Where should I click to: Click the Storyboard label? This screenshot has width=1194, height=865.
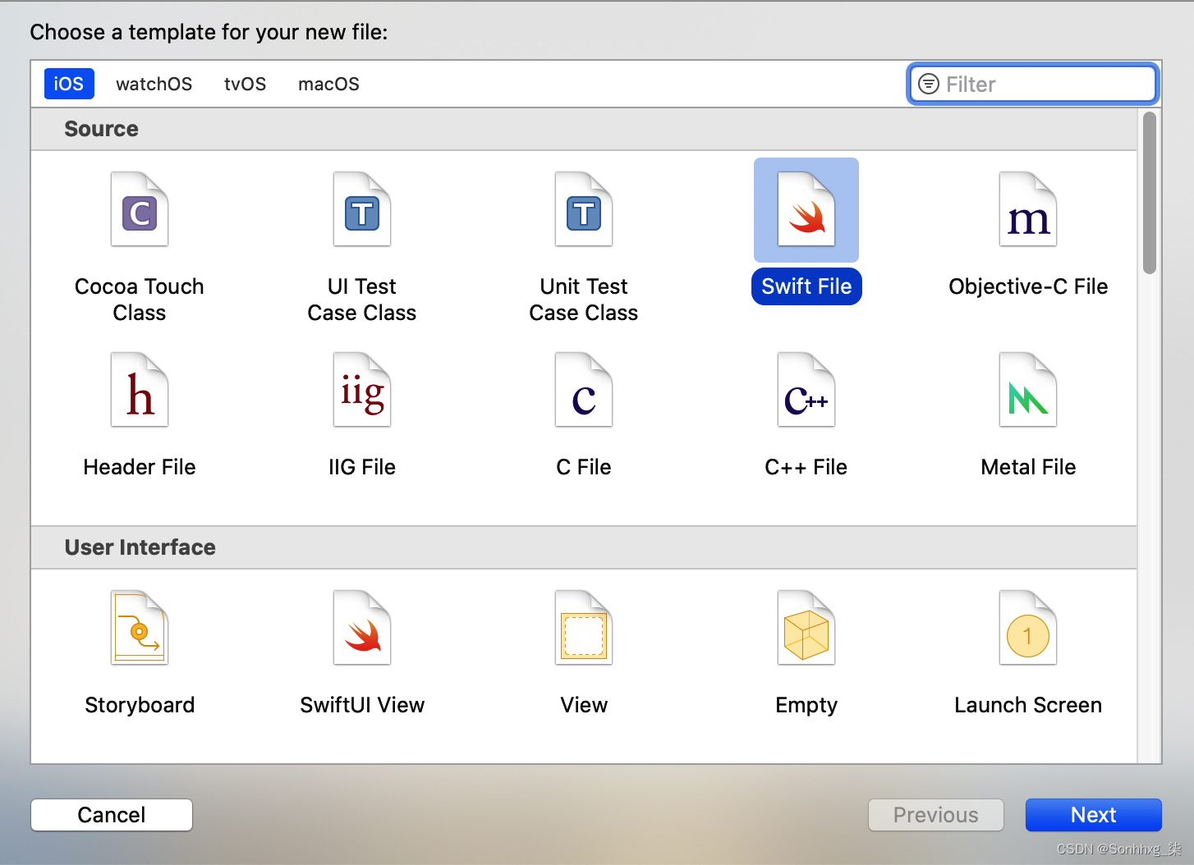[140, 705]
